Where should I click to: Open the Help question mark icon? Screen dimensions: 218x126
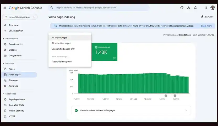[182, 8]
